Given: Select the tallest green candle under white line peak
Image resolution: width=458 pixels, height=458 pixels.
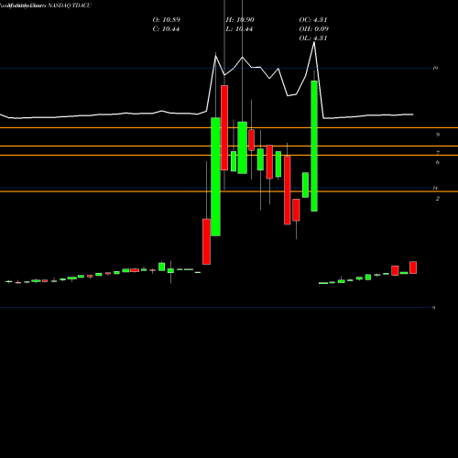Looking at the screenshot, I should (314, 146).
